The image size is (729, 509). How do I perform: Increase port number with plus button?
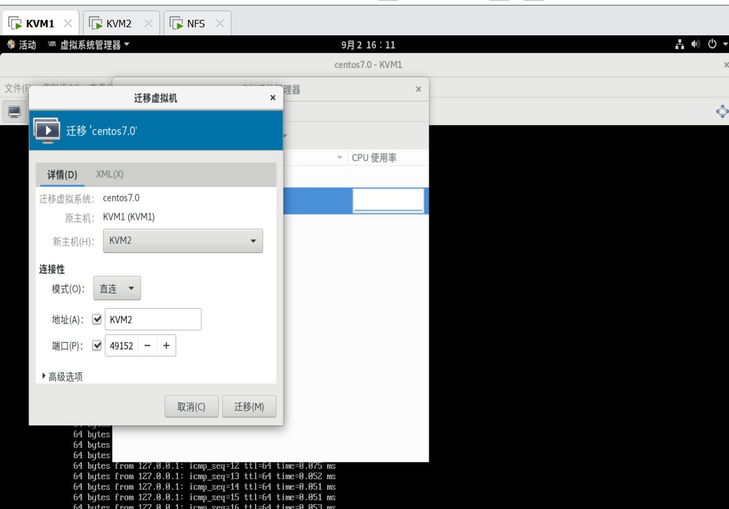pyautogui.click(x=166, y=345)
